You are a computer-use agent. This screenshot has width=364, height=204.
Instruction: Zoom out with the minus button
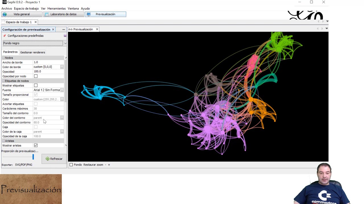(105, 165)
